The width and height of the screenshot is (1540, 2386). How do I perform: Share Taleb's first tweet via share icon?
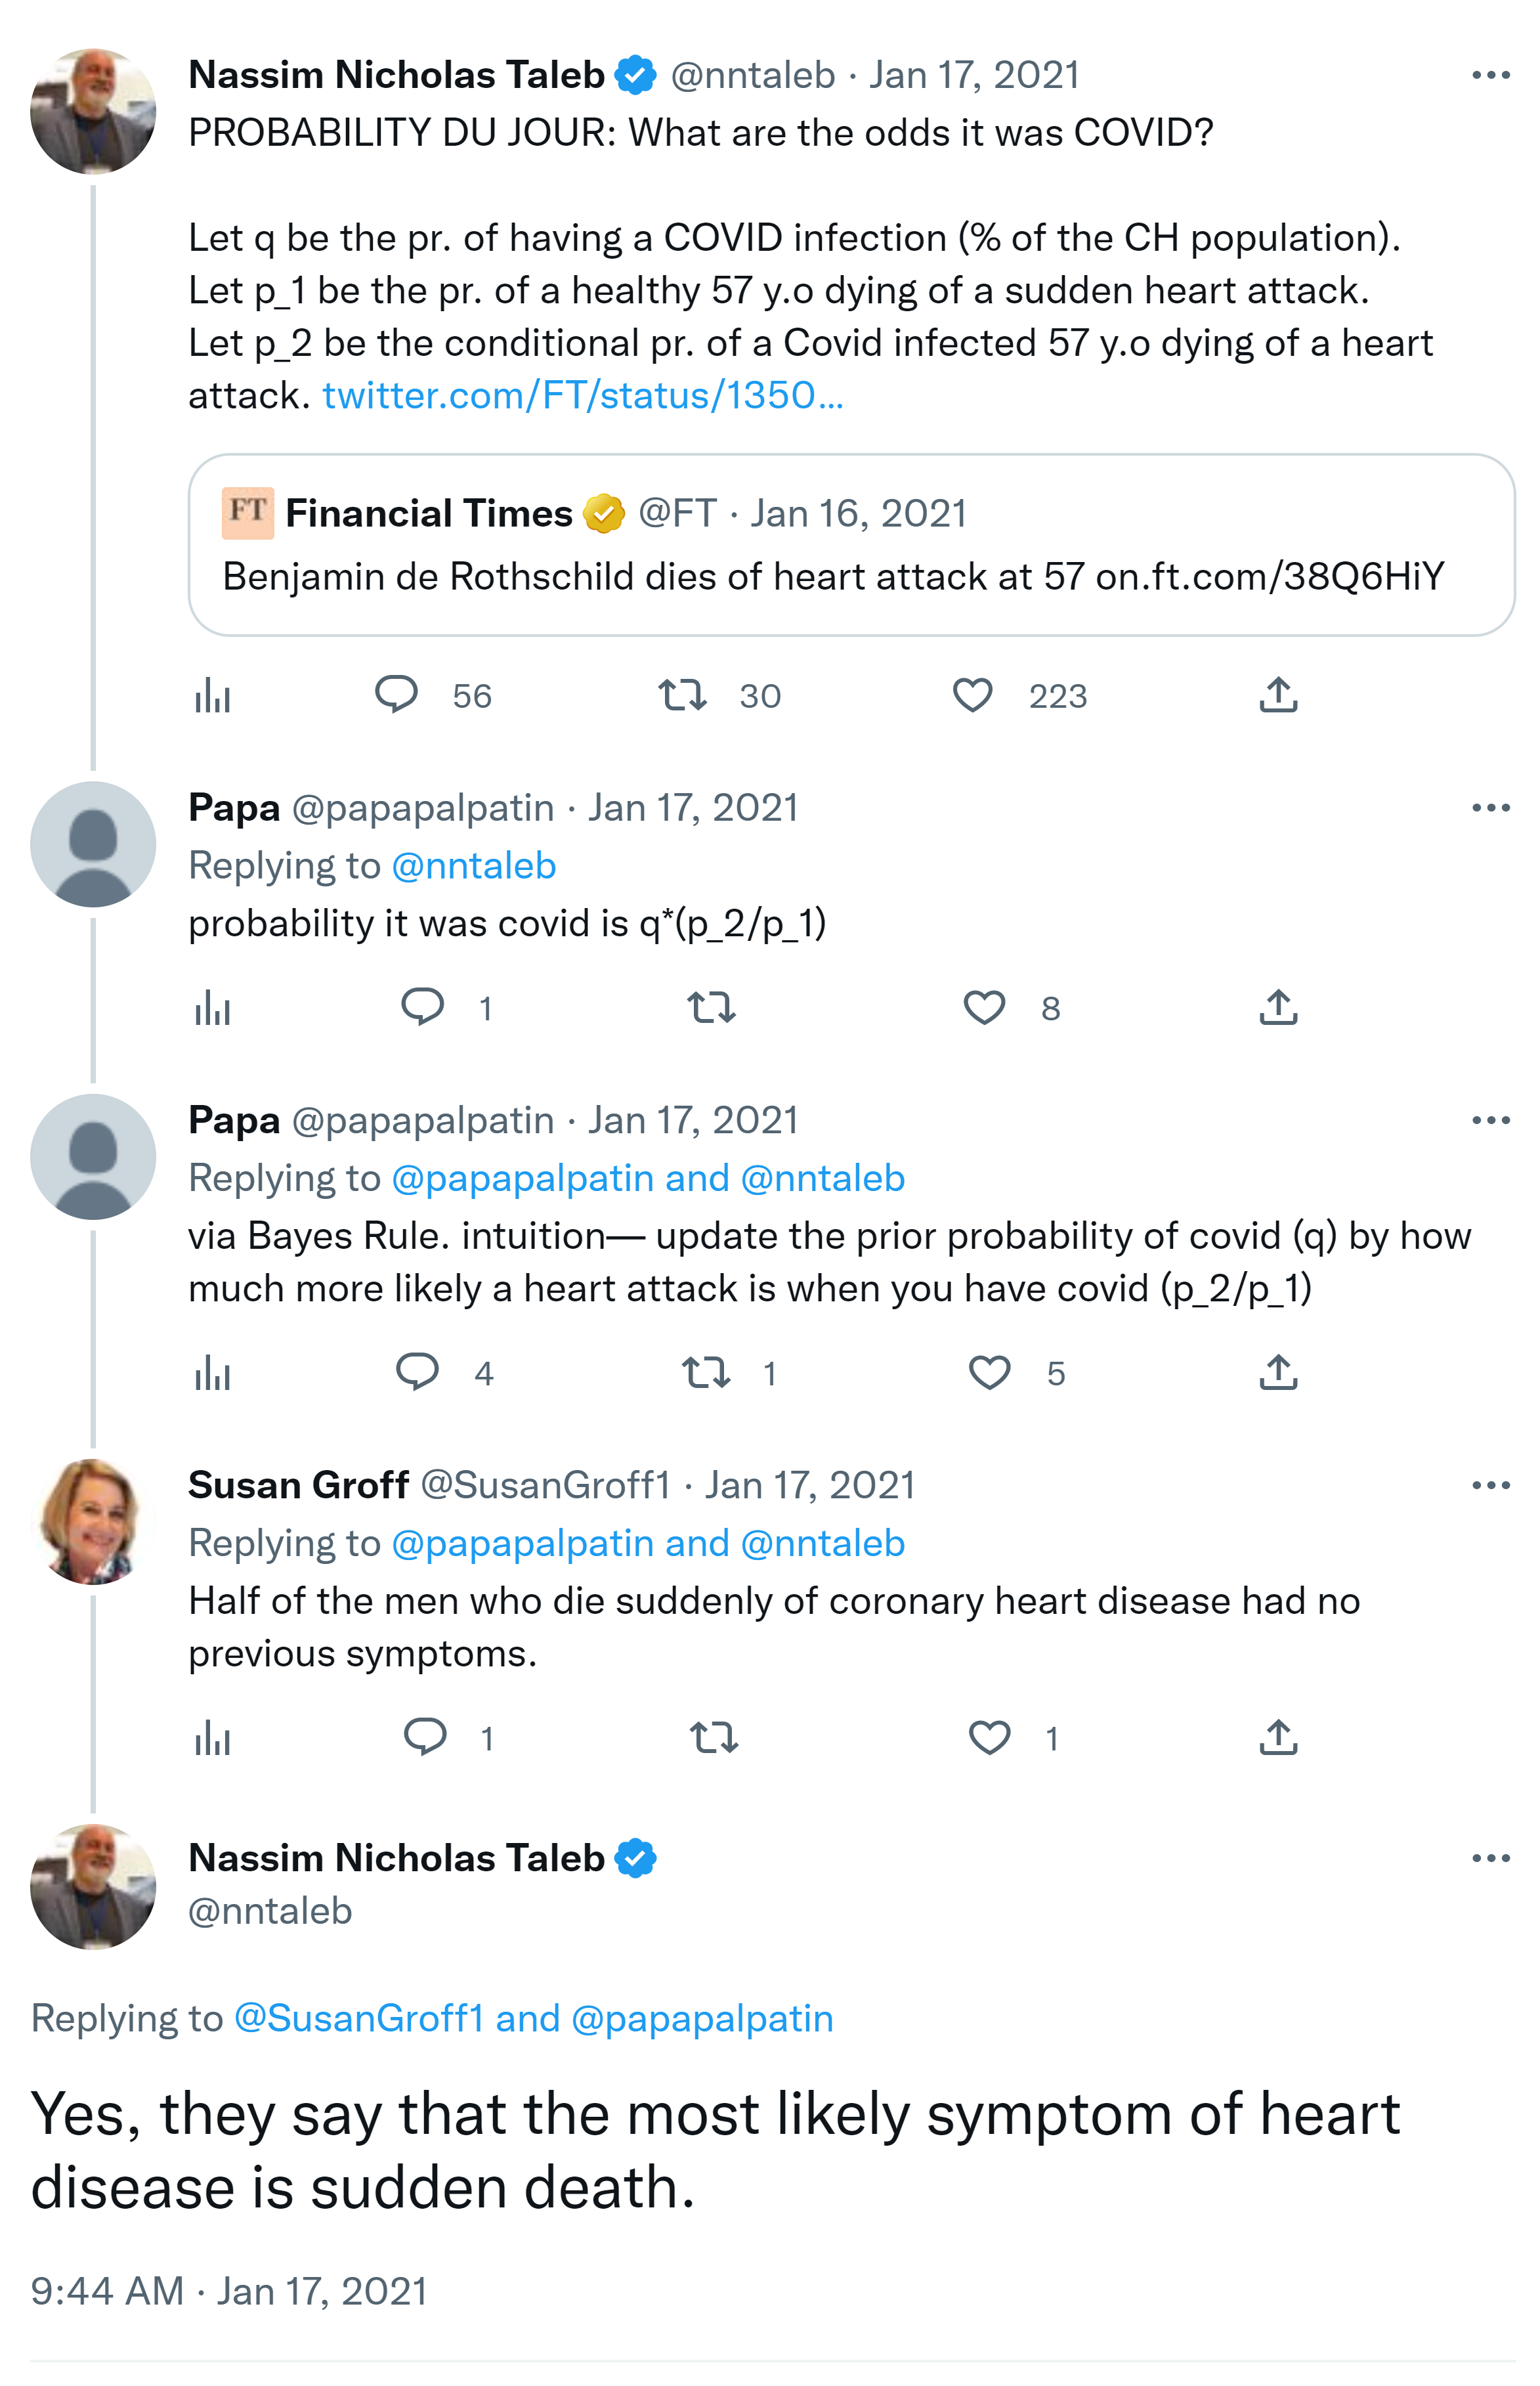click(1277, 695)
